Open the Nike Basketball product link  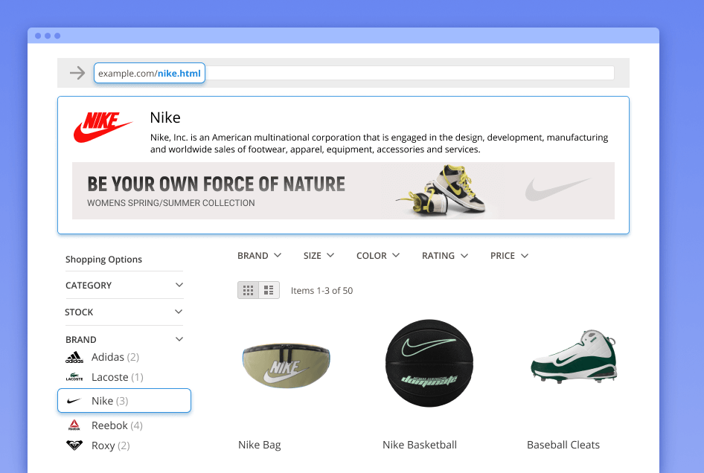click(x=420, y=445)
